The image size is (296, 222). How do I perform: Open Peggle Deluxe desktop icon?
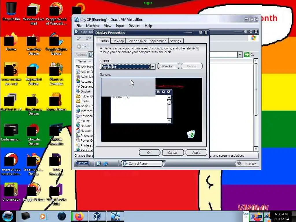(34, 192)
